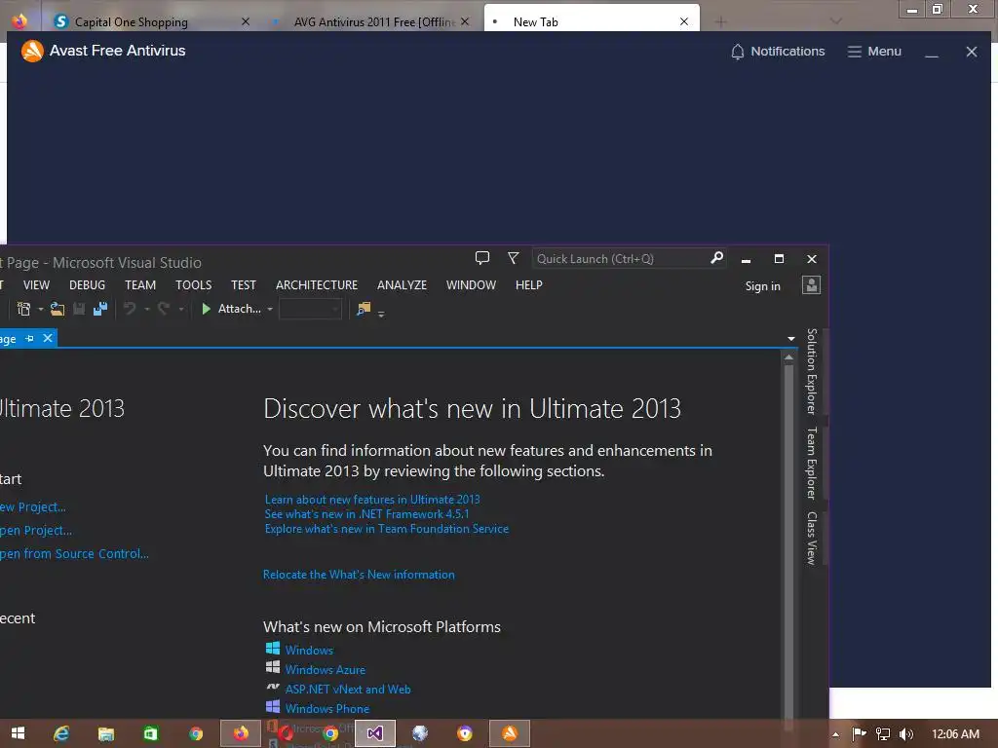Click the Save floppy icon in Visual Studio toolbar

point(79,309)
